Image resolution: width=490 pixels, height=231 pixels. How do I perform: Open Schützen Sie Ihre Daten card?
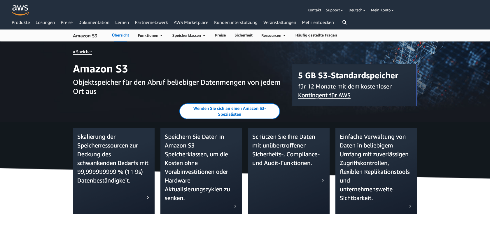click(289, 171)
